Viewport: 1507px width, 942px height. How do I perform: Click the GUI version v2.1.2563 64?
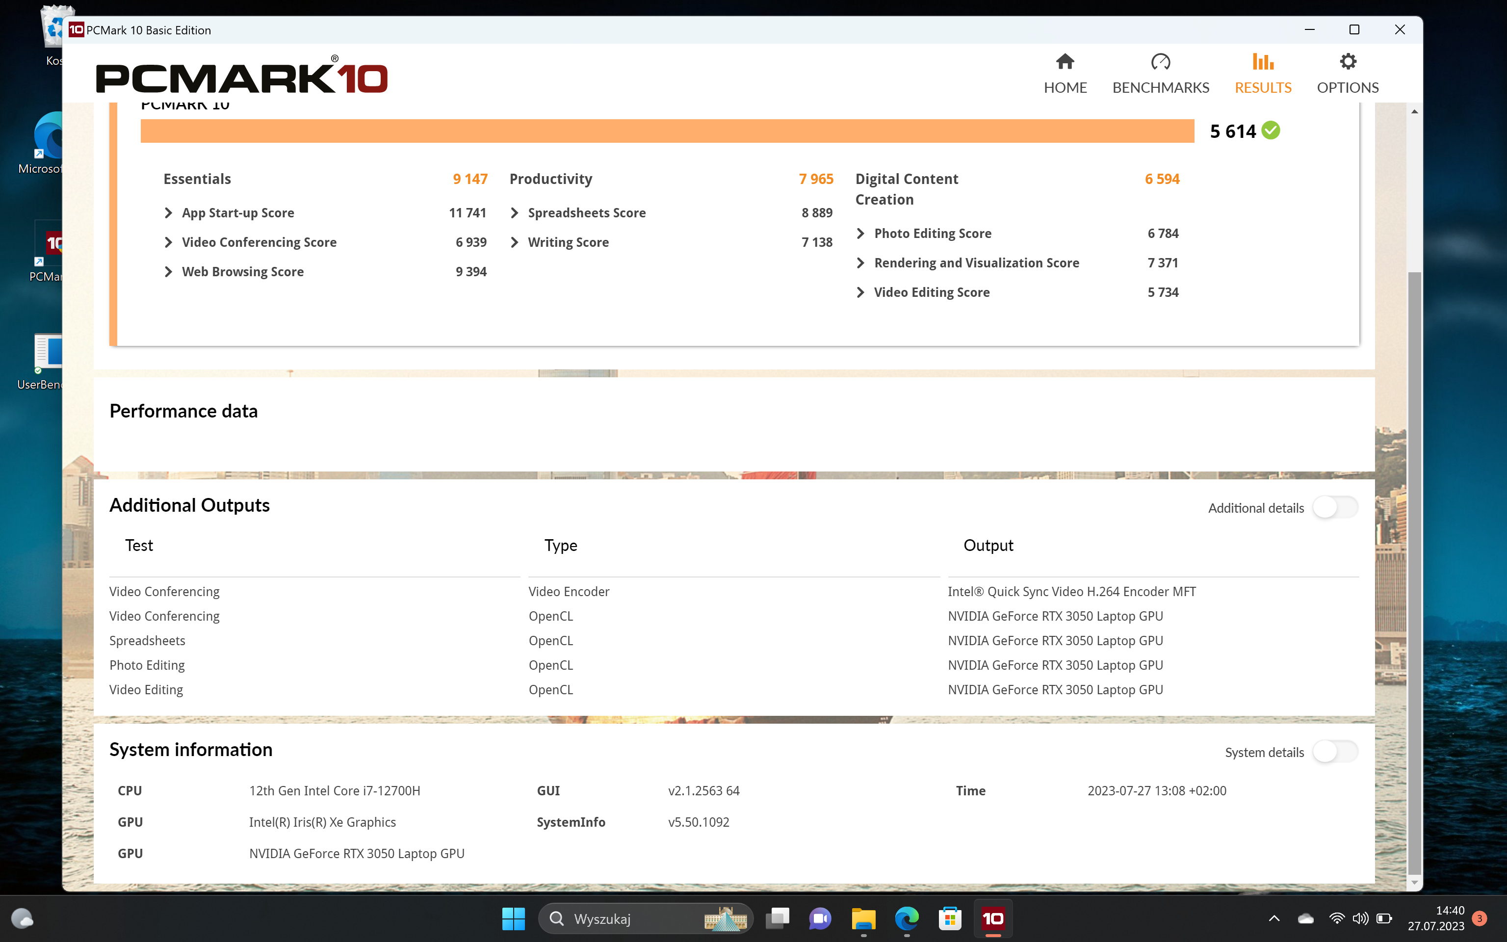(703, 790)
